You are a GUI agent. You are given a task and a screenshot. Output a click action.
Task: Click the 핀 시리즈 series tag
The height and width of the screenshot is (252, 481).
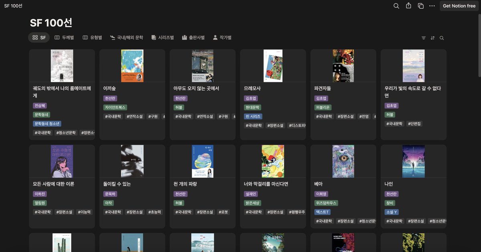click(x=253, y=116)
